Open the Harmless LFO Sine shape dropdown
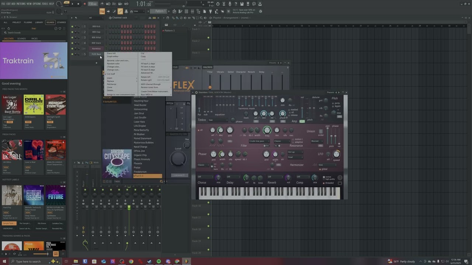The width and height of the screenshot is (472, 265). coord(327,165)
